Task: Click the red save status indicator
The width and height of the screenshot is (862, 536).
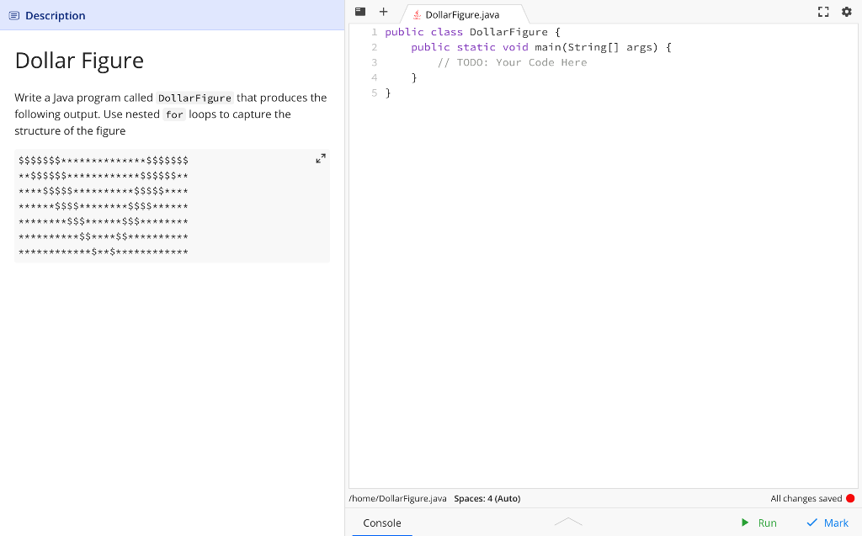Action: click(x=850, y=498)
